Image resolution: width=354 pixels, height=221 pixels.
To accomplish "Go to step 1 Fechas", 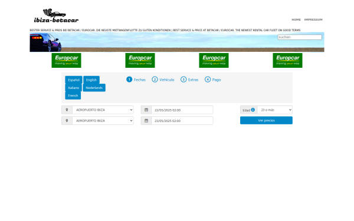I will click(x=136, y=80).
